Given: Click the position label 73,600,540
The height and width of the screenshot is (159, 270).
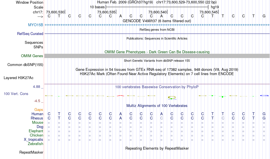Looking at the screenshot, I should tap(157, 12).
